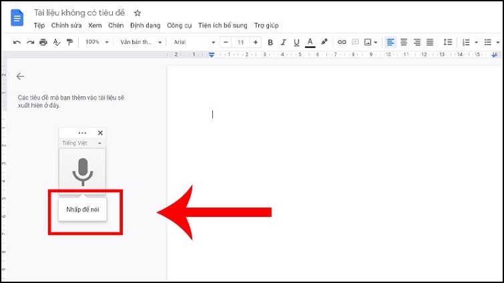Increase font size with plus button
This screenshot has width=504, height=283.
[255, 42]
